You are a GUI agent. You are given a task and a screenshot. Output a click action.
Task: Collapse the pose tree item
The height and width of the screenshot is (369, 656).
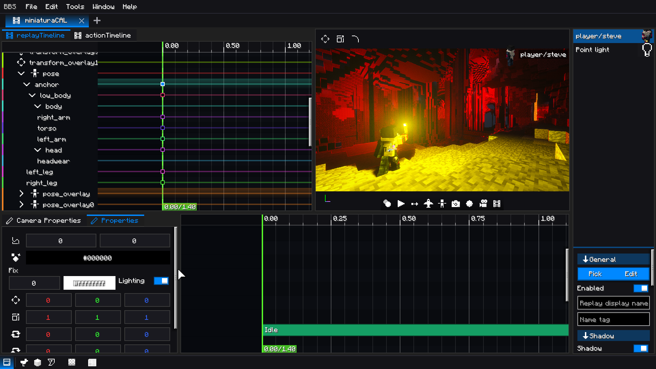[x=21, y=74]
